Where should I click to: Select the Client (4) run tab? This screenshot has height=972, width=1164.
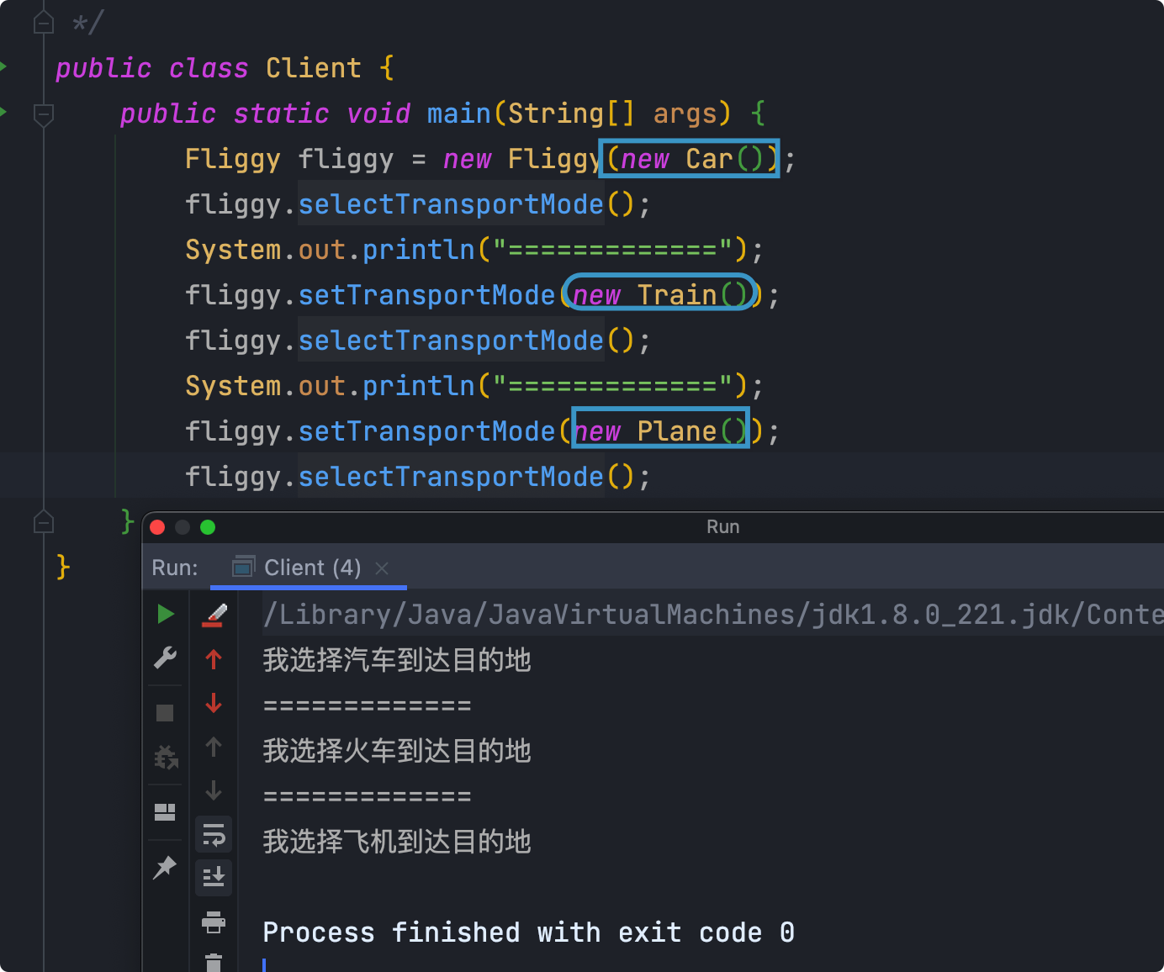point(299,568)
